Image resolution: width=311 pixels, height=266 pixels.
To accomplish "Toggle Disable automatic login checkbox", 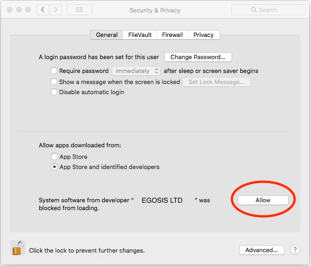I will [54, 92].
